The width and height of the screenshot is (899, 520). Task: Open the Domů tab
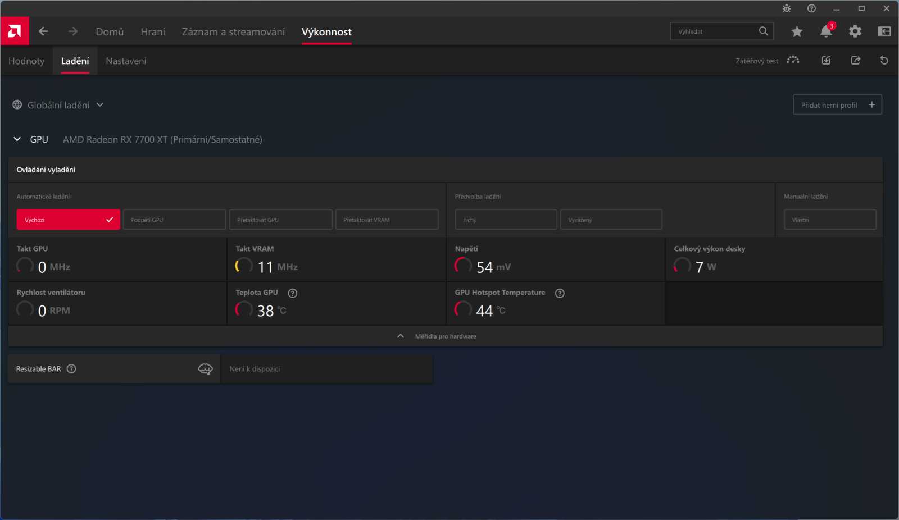click(110, 32)
